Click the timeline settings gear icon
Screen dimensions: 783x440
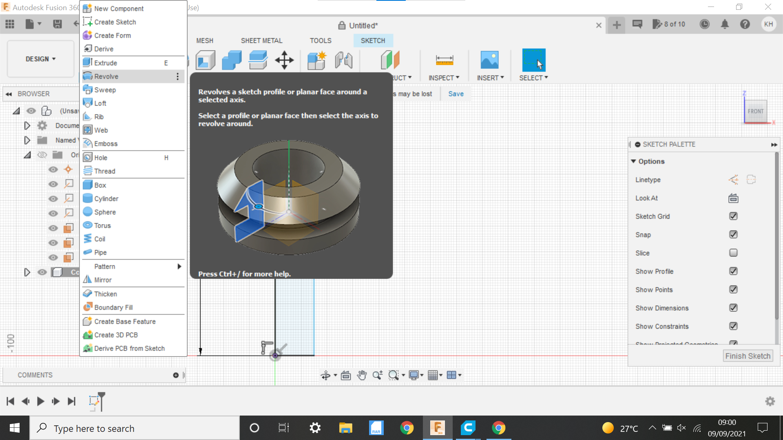(x=770, y=401)
